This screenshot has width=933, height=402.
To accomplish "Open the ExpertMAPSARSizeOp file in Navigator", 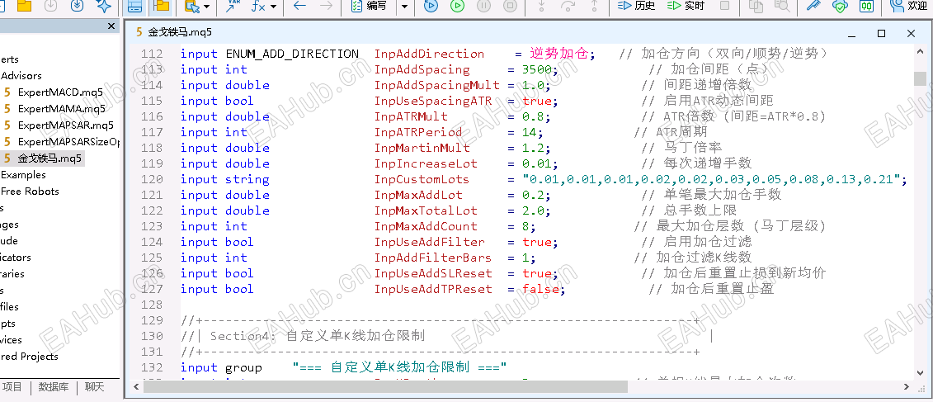I will pyautogui.click(x=68, y=142).
